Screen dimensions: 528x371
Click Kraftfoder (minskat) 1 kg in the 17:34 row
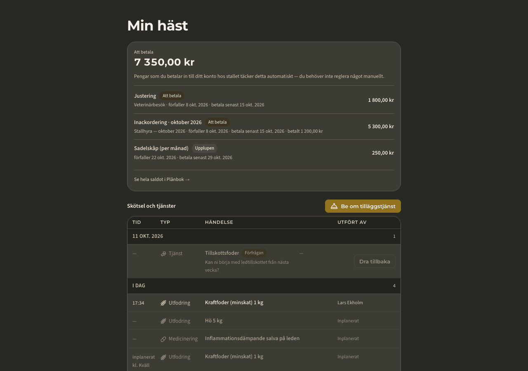click(234, 303)
